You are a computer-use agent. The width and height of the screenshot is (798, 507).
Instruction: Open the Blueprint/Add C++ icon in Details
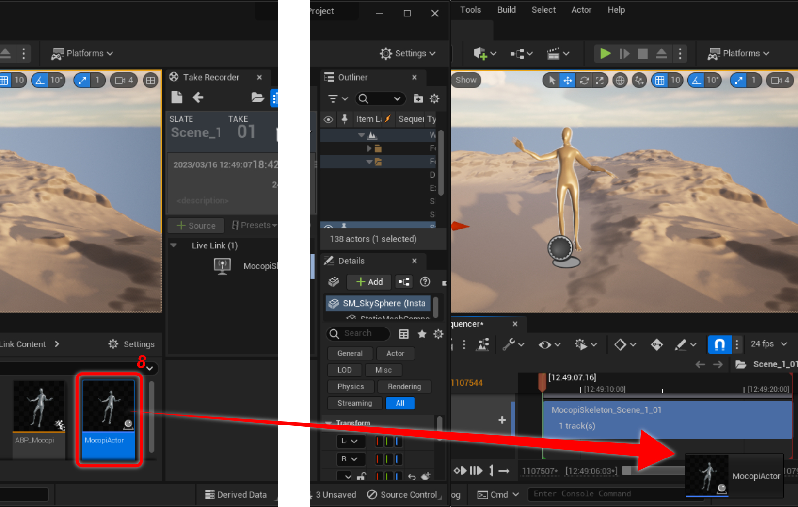pos(403,282)
